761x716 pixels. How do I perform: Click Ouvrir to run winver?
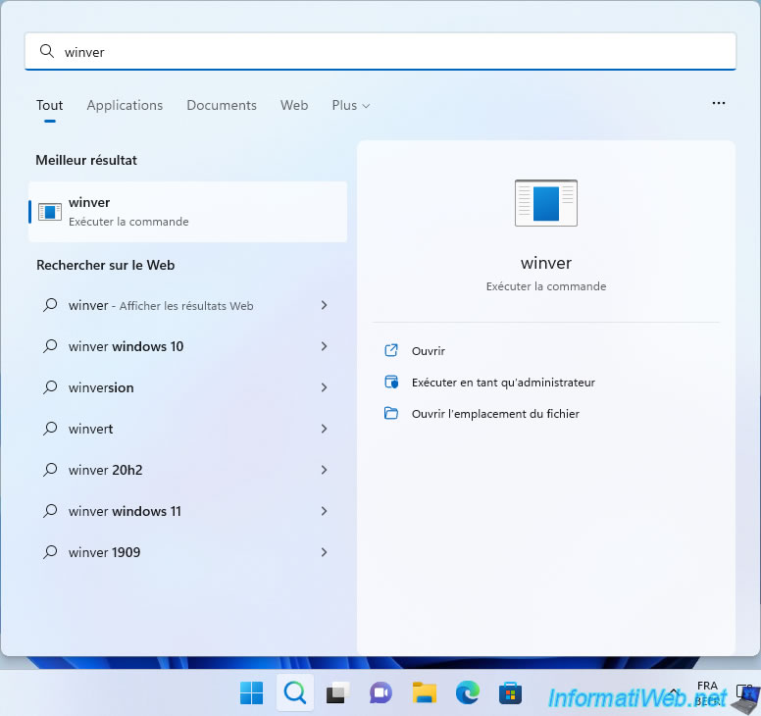(x=428, y=351)
